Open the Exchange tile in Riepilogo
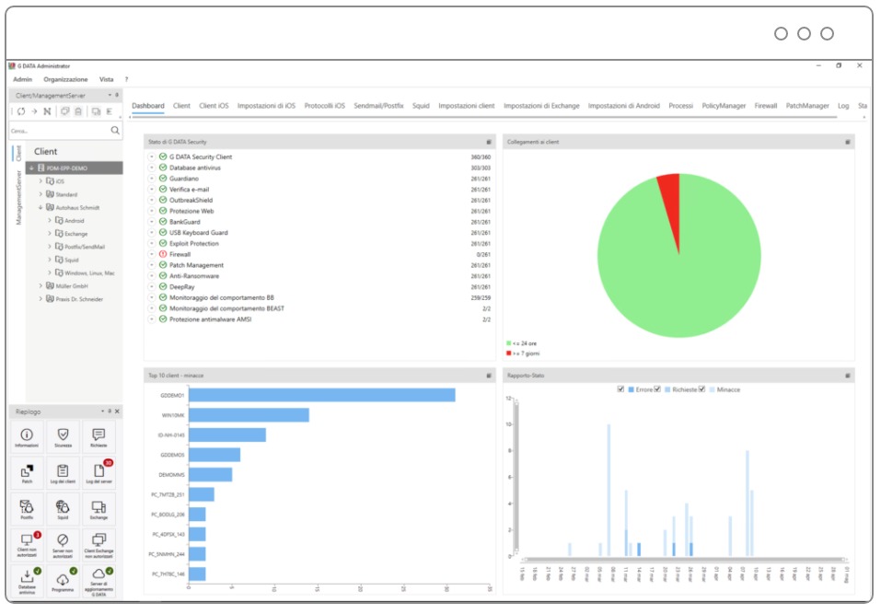The width and height of the screenshot is (881, 614). click(x=99, y=509)
